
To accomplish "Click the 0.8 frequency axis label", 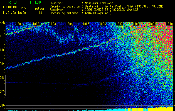I will [2, 78].
